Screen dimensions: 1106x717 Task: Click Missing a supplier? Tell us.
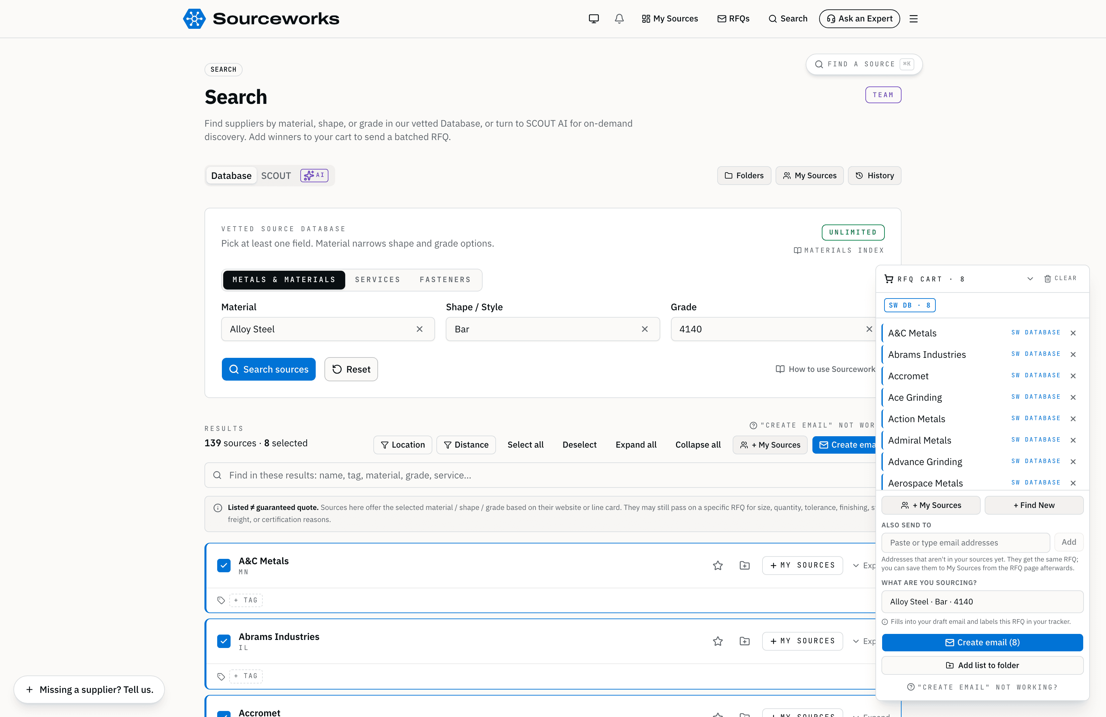pos(89,690)
